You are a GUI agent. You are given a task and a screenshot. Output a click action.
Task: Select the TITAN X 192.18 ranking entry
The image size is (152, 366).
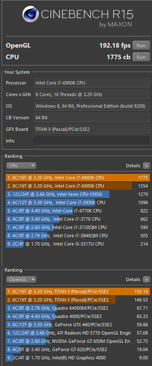[78, 291]
